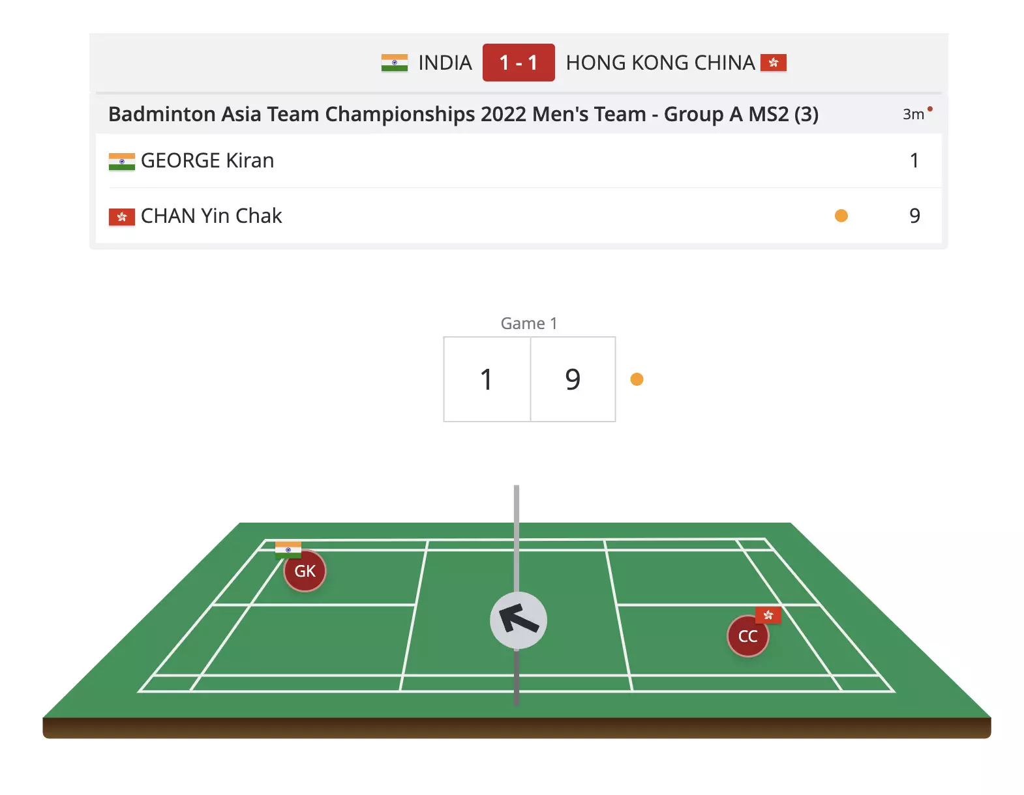Click the India flag beside GEORGE Kiran
The image size is (1024, 795).
121,162
